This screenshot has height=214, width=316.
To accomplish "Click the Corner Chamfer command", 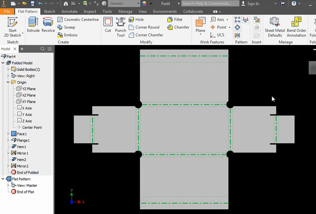I will 146,35.
